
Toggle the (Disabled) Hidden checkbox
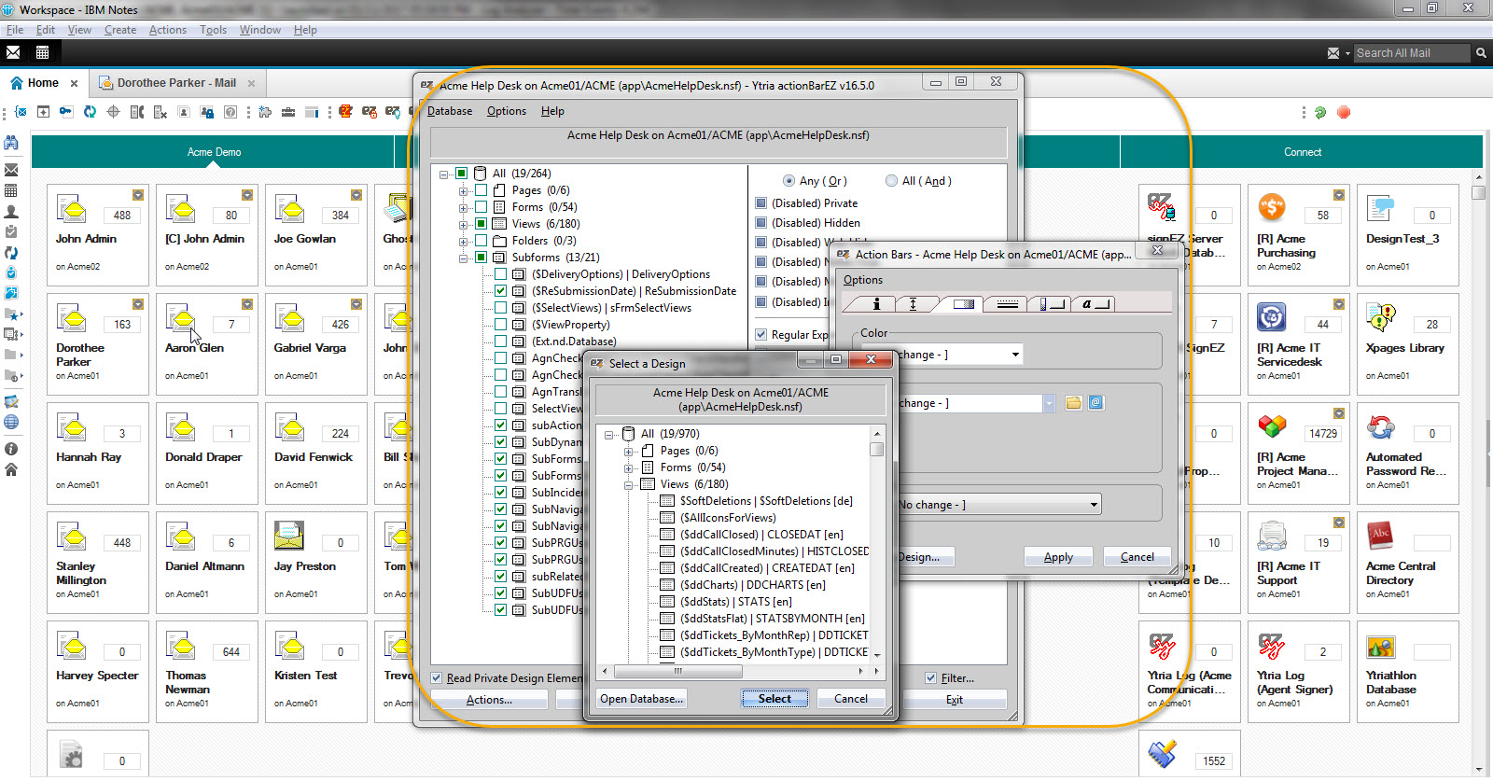761,223
